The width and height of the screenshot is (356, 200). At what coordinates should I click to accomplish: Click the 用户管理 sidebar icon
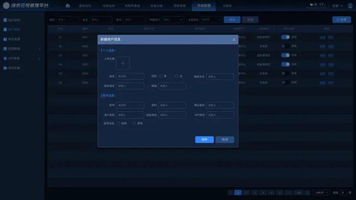pyautogui.click(x=5, y=30)
